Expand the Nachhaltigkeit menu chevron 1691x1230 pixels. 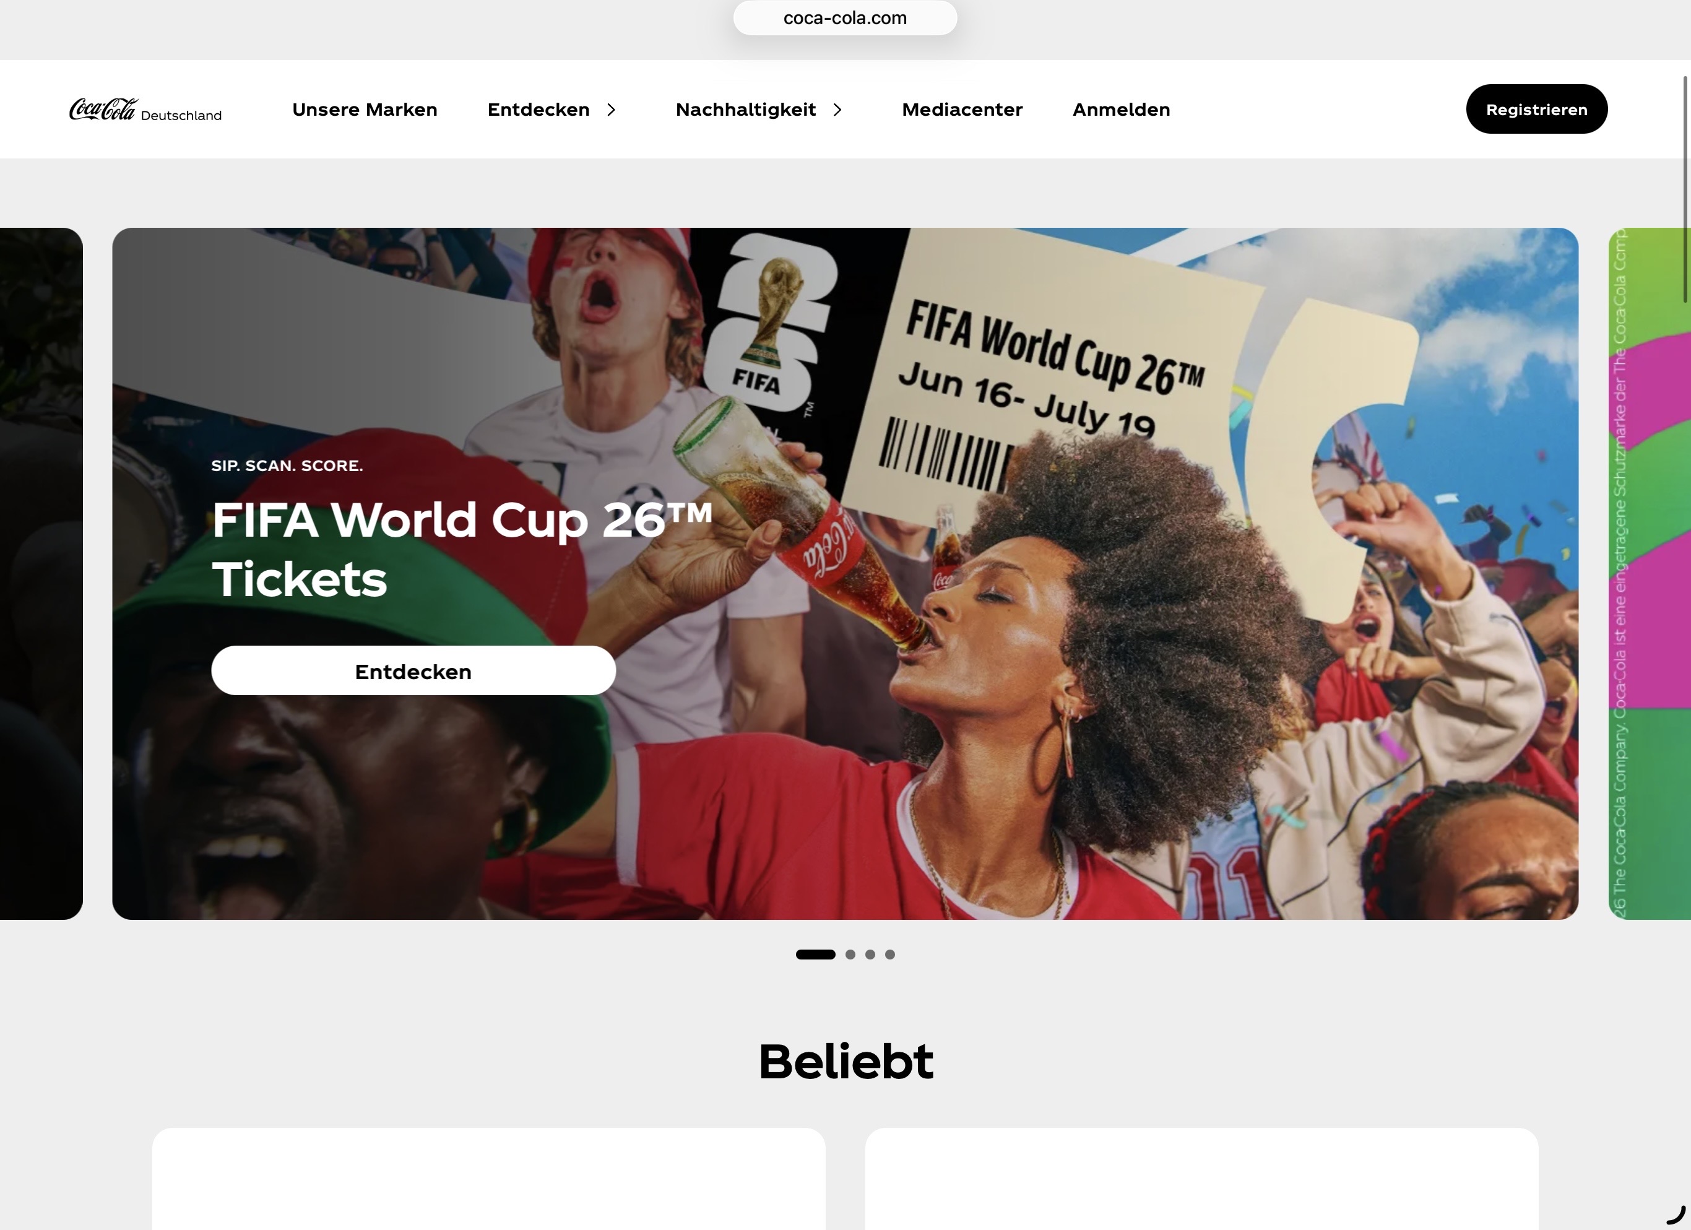coord(837,110)
